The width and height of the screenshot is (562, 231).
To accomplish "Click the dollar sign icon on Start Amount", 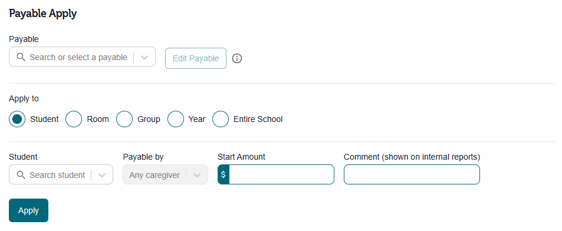I will (224, 174).
